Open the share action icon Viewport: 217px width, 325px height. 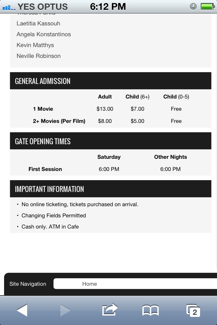[110, 310]
